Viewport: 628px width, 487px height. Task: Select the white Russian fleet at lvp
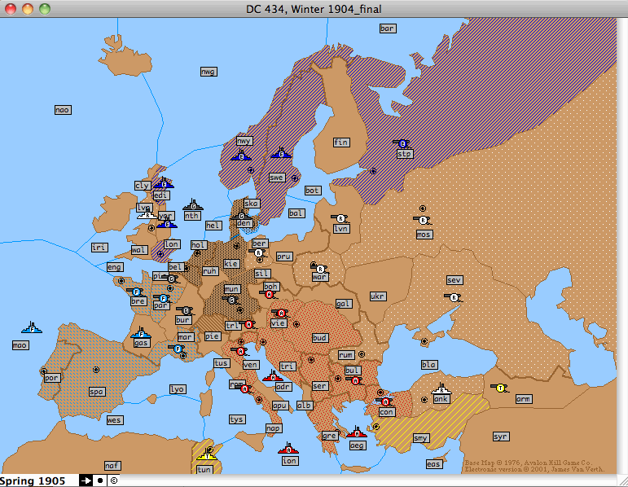point(147,214)
